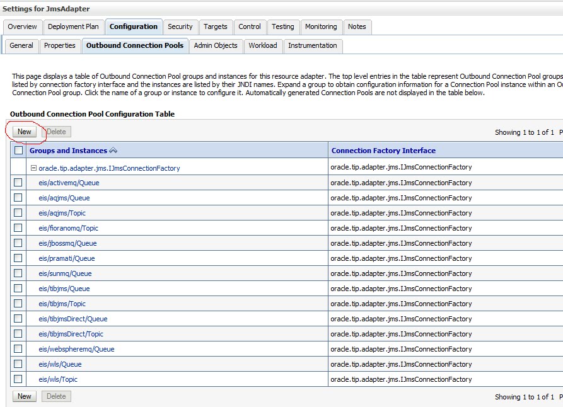Open the eis/fioranomq/Topic instance link
563x407 pixels.
(x=68, y=228)
